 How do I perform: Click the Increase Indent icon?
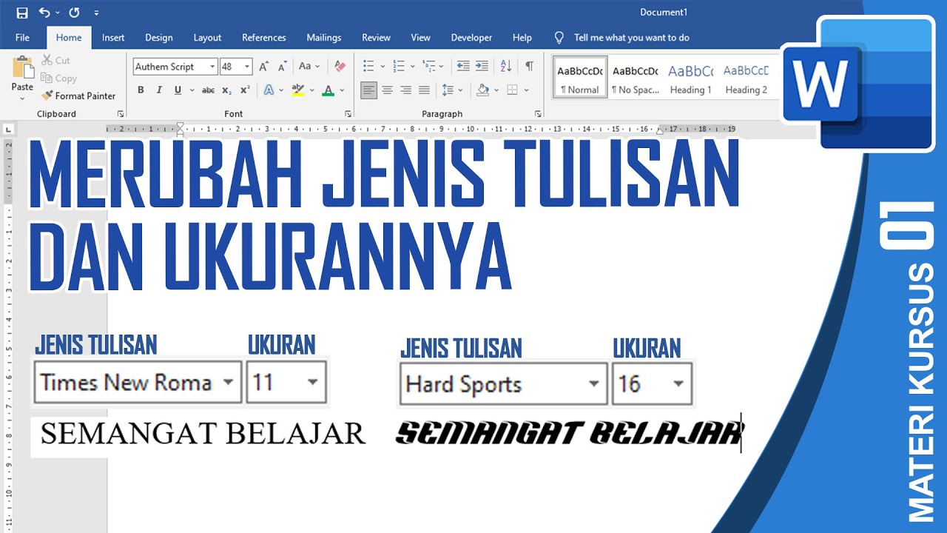click(x=482, y=67)
